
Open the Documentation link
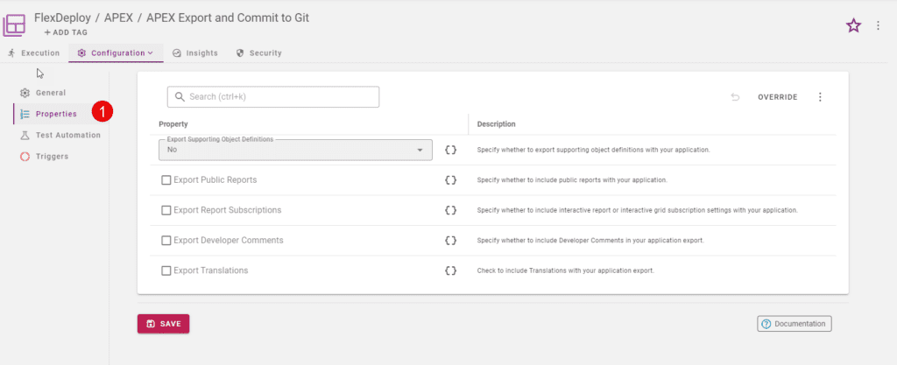(794, 324)
